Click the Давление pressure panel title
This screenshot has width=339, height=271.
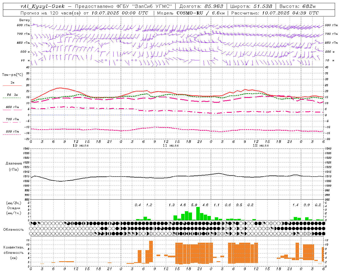pyautogui.click(x=14, y=164)
